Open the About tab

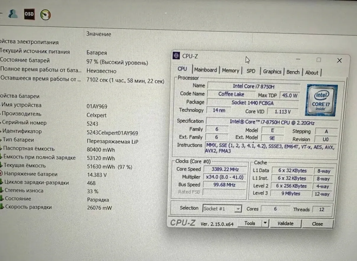click(311, 72)
